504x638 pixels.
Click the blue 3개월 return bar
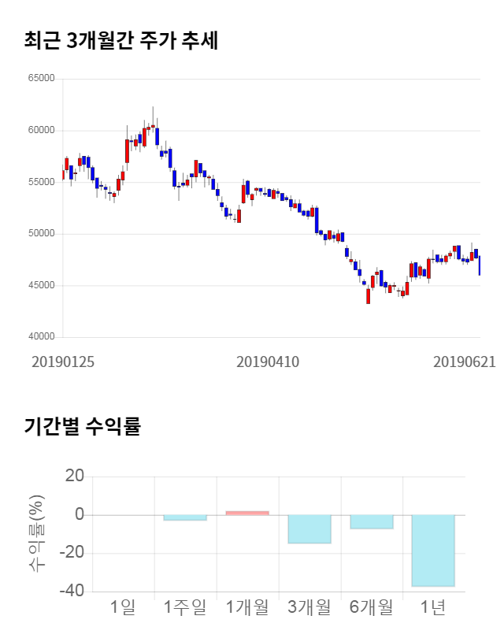click(309, 529)
